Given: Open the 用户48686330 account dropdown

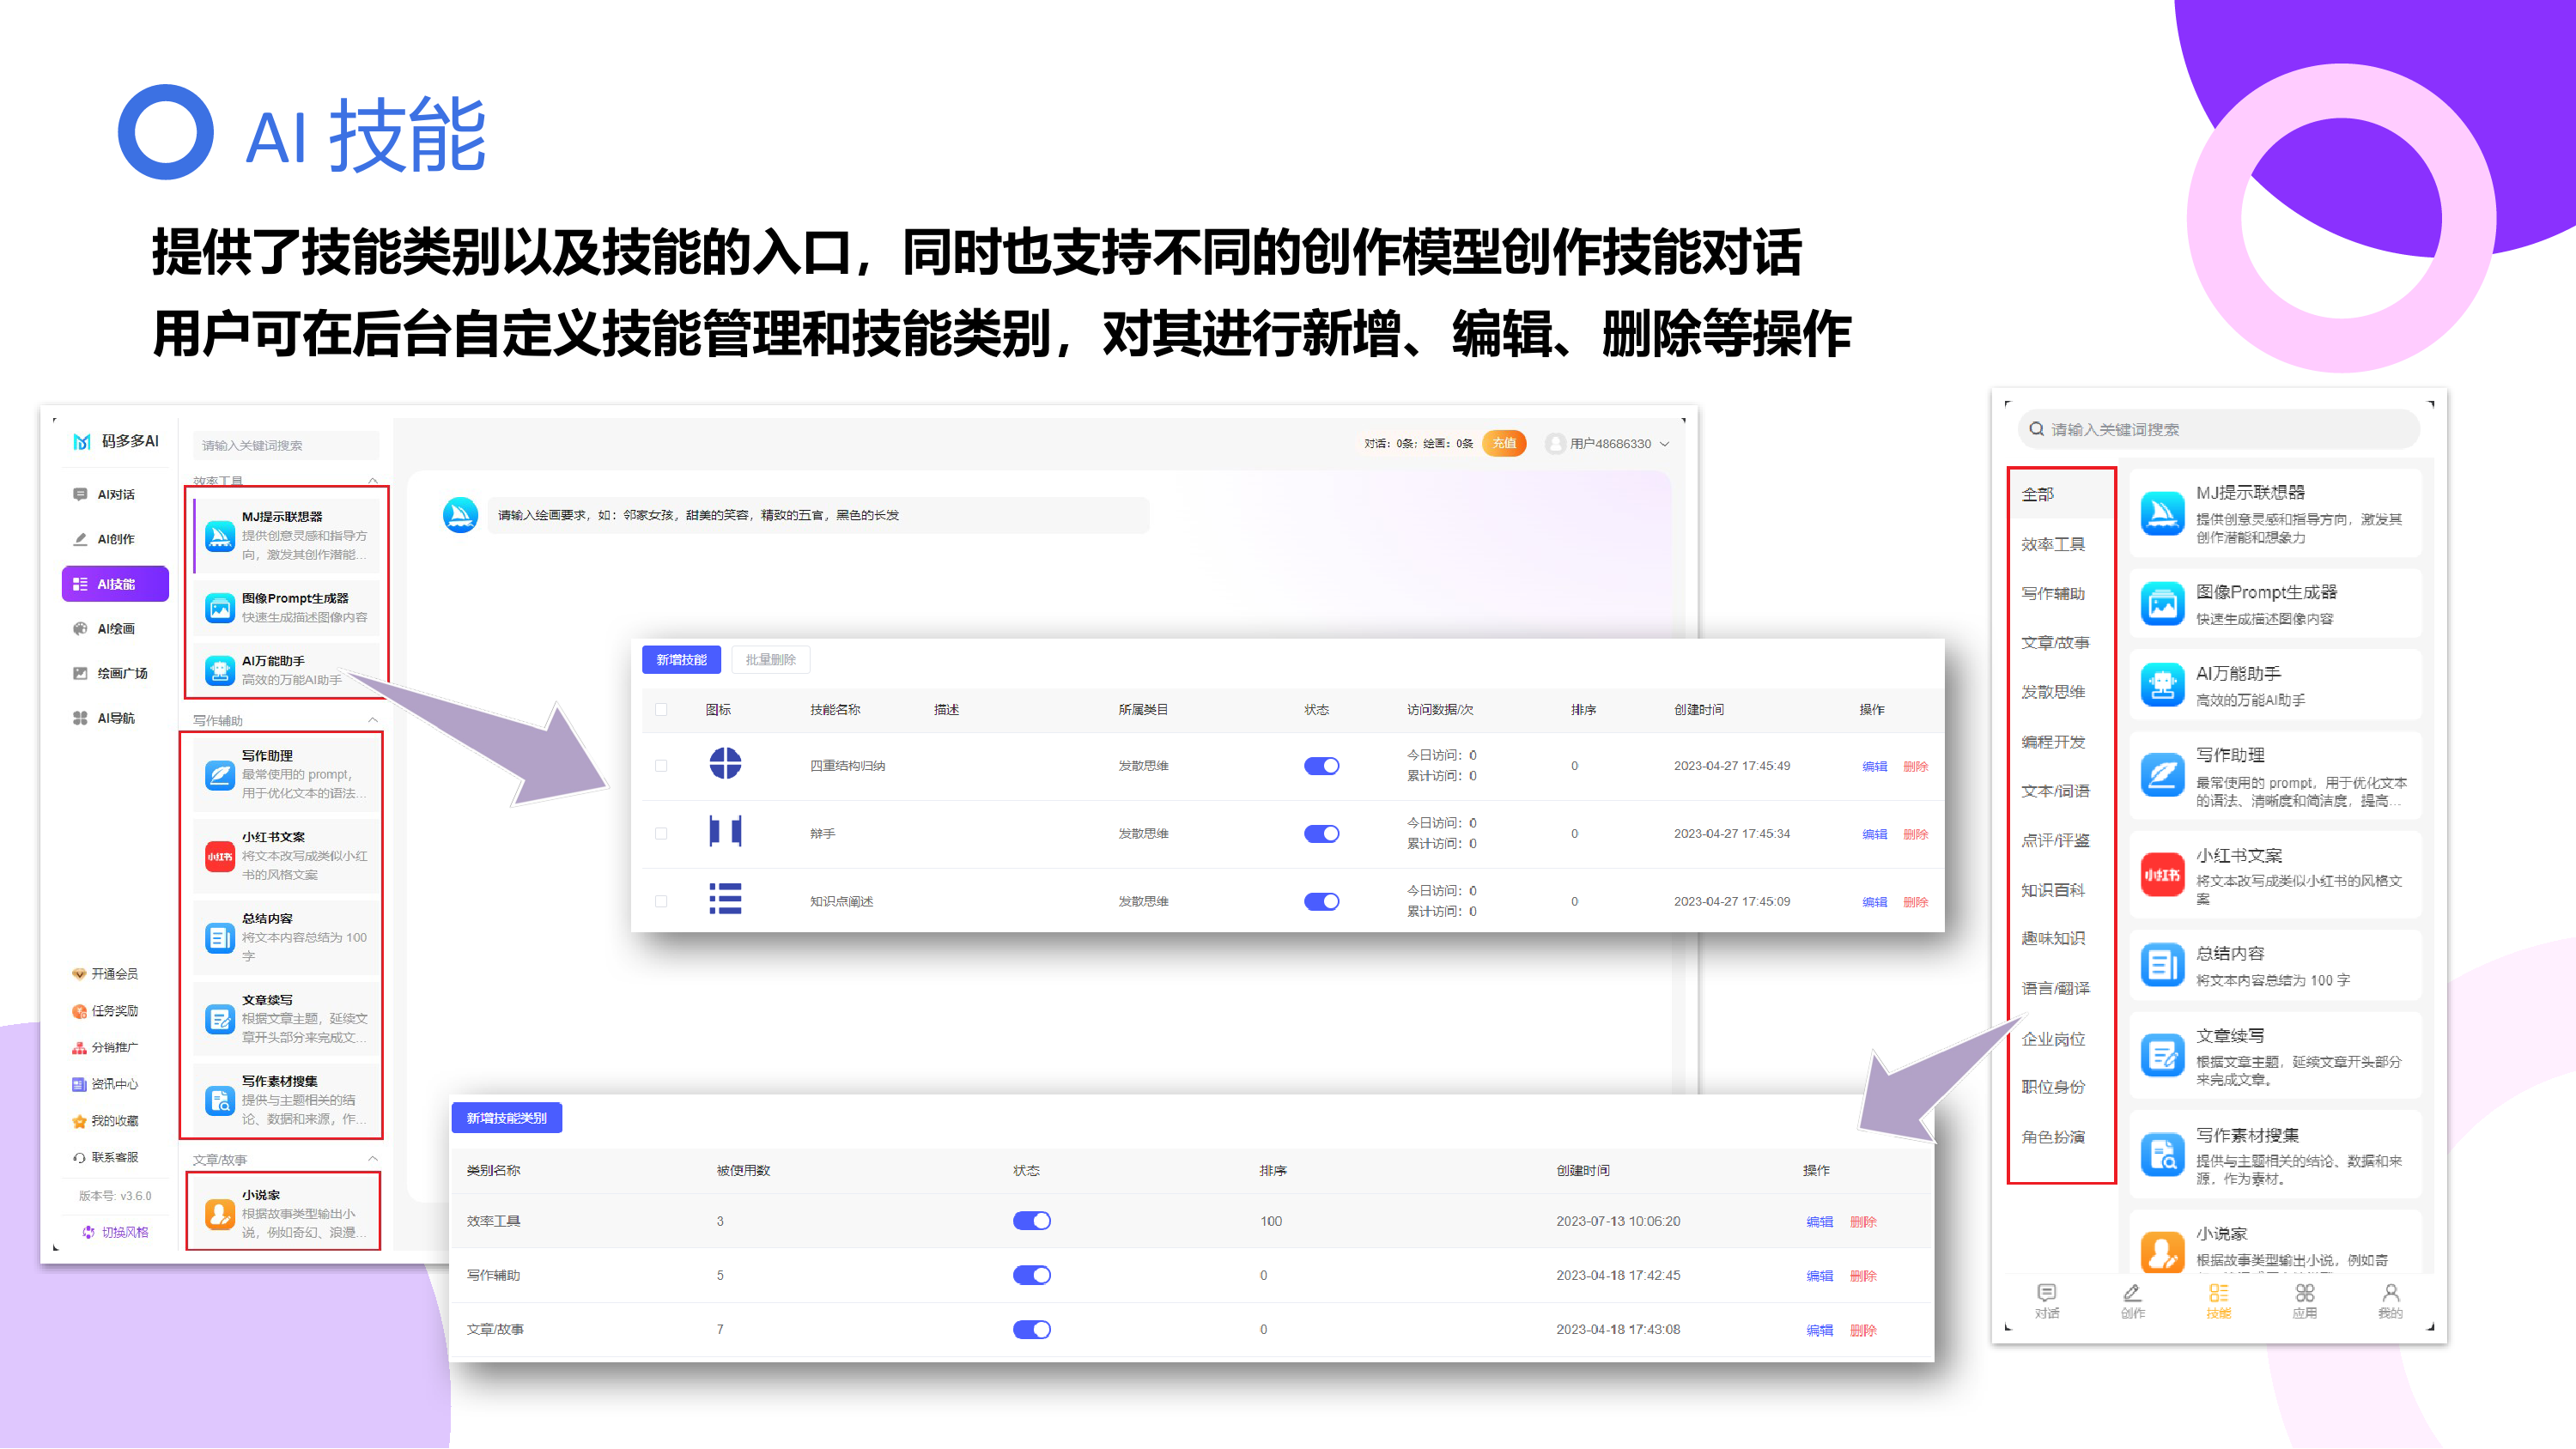Looking at the screenshot, I should click(1609, 444).
